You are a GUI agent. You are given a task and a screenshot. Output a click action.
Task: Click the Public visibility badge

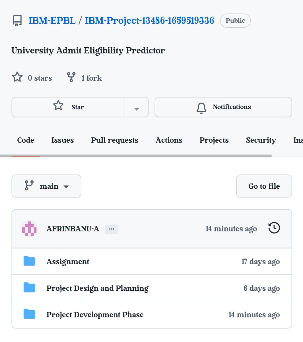coord(235,21)
